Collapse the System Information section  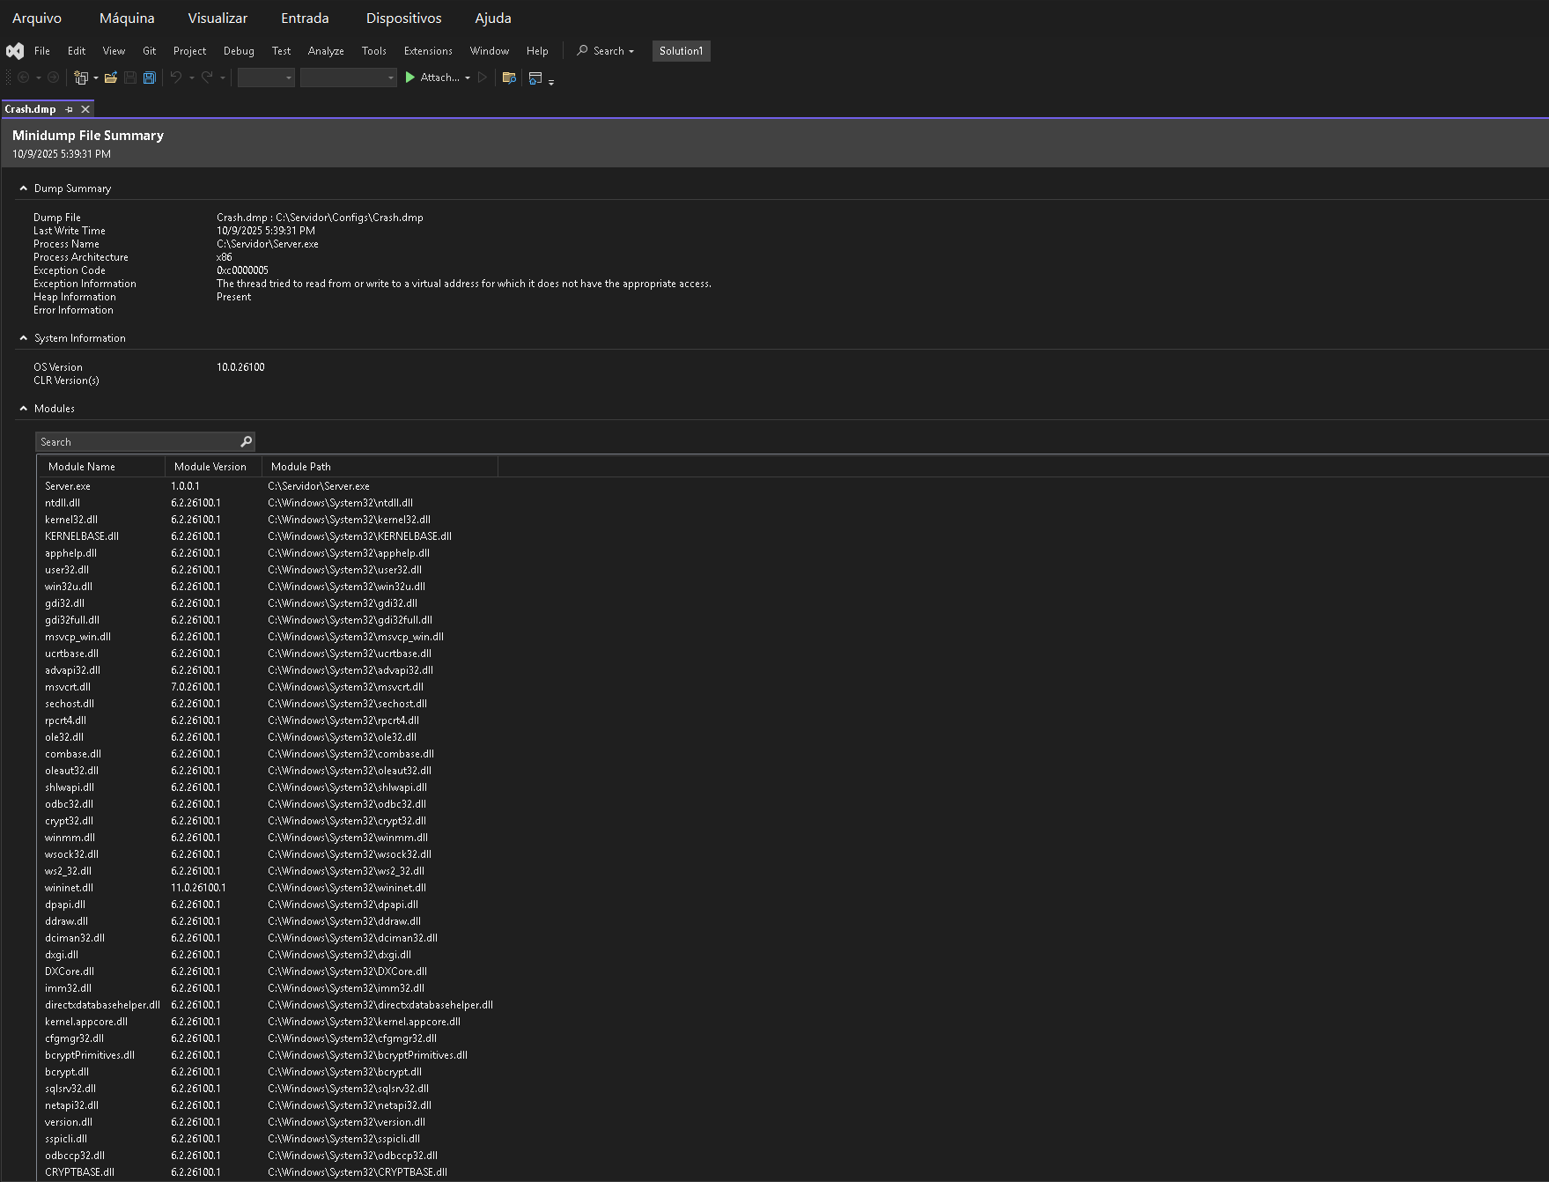[x=24, y=338]
